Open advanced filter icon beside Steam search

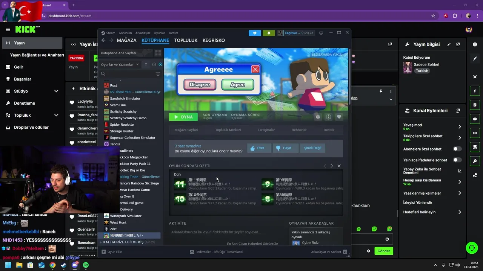(x=158, y=74)
